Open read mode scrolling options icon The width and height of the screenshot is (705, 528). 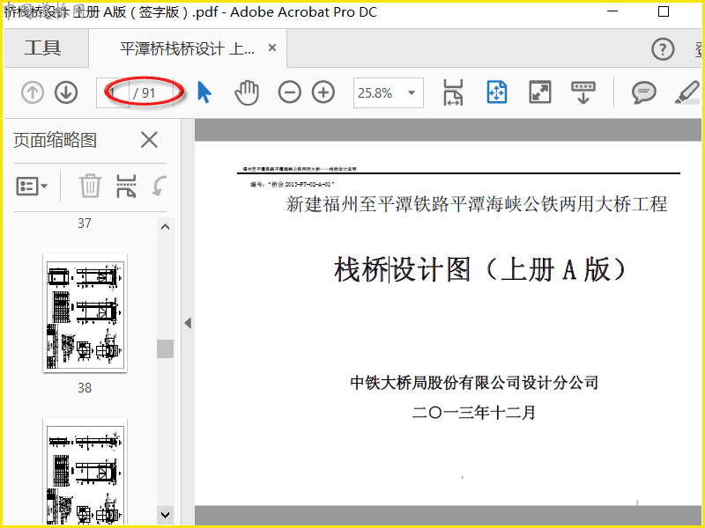[x=583, y=92]
